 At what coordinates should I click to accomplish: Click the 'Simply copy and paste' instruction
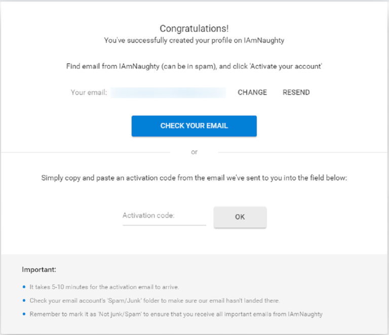tap(194, 178)
